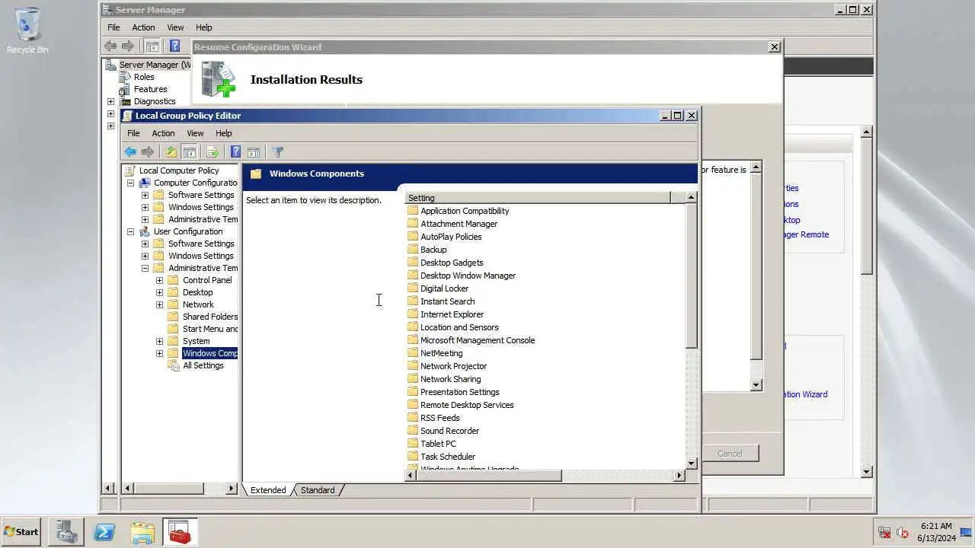The height and width of the screenshot is (548, 975).
Task: Click the Forward arrow in Server Manager toolbar
Action: point(128,46)
